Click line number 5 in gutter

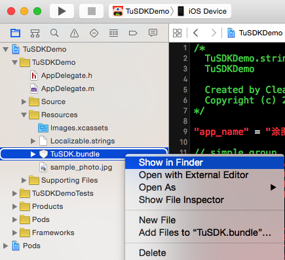pyautogui.click(x=185, y=90)
